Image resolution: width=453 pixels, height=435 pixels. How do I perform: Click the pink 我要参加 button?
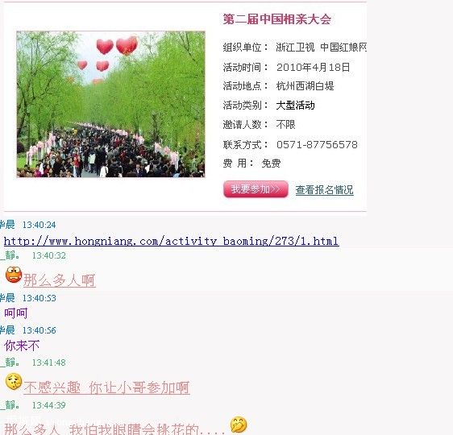[256, 189]
